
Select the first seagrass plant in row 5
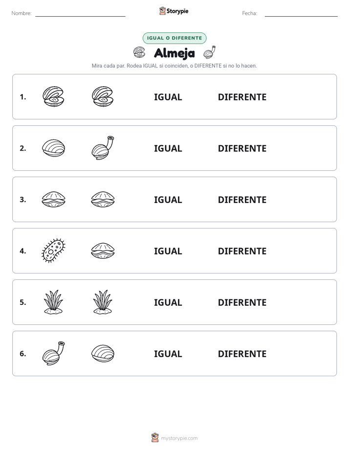pos(53,302)
